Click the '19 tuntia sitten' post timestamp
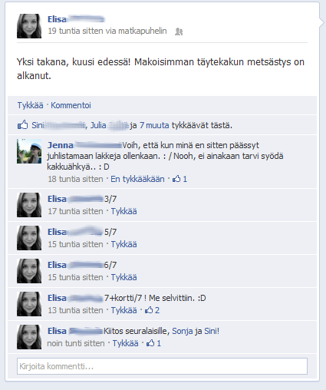The image size is (326, 390). (76, 31)
